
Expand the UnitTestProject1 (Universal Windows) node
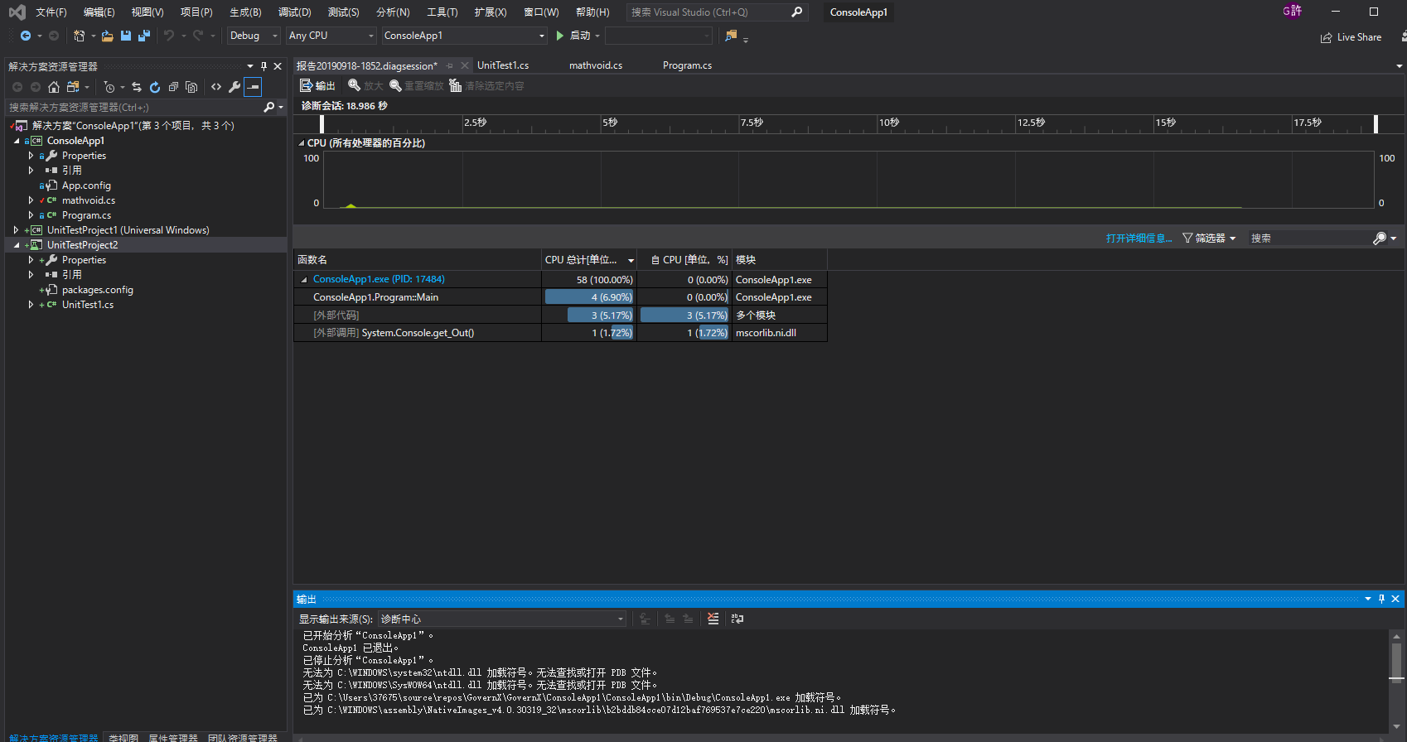pos(17,230)
